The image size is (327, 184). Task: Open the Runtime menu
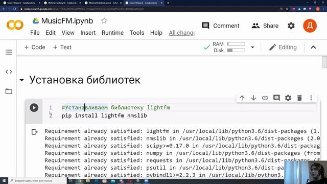[x=112, y=33]
